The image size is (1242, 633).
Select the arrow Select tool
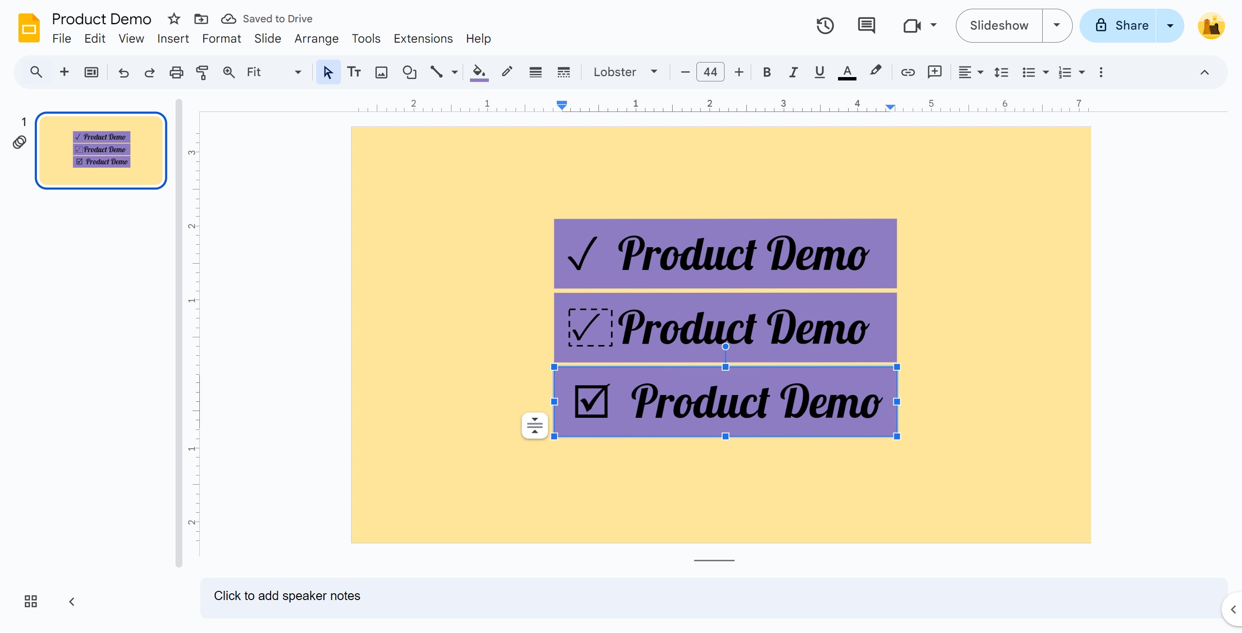click(328, 72)
